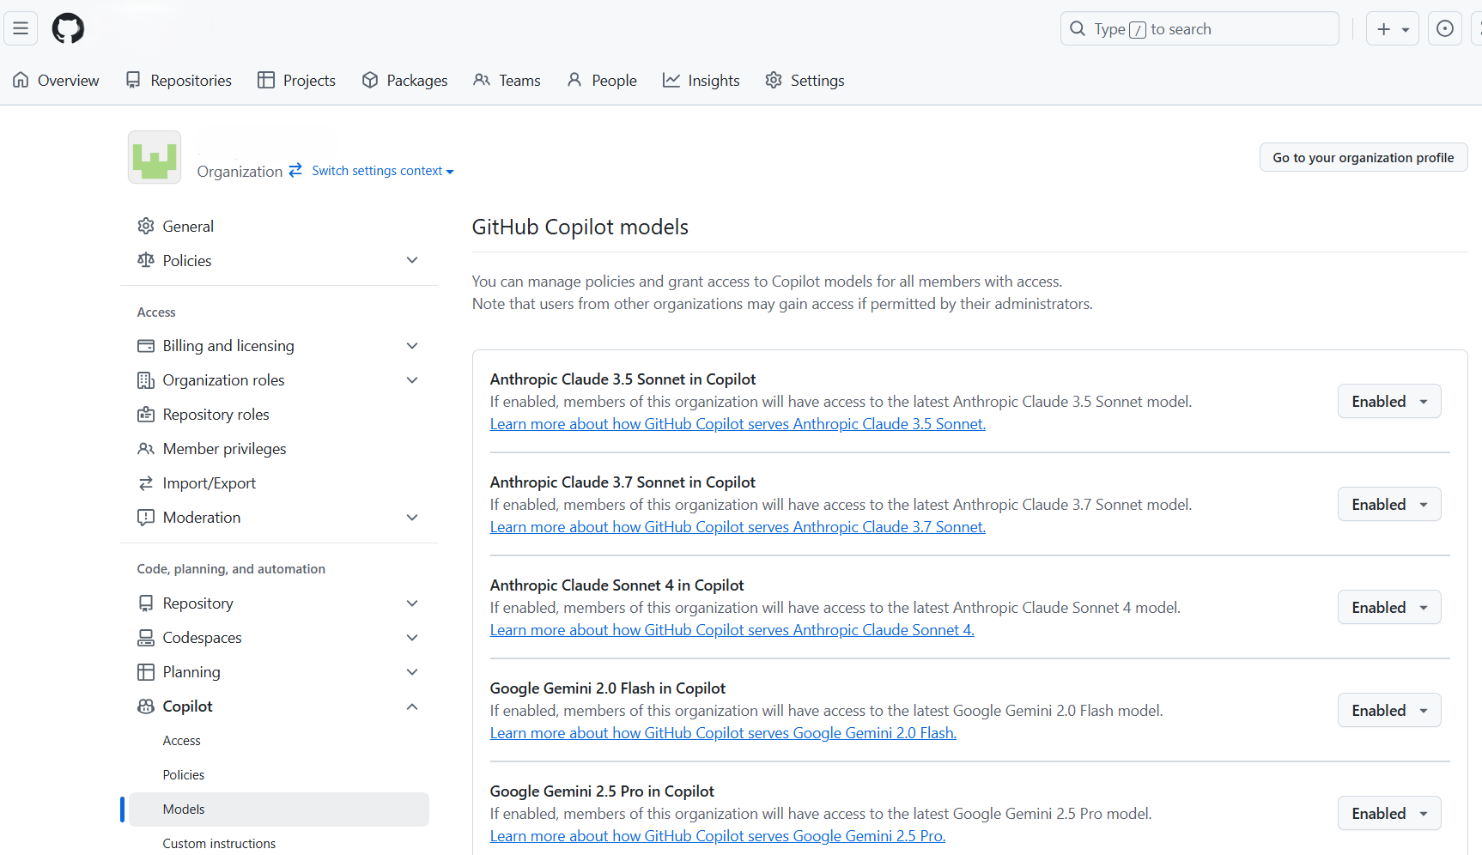Click the search magnifier icon
Viewport: 1482px width, 855px height.
coord(1078,28)
